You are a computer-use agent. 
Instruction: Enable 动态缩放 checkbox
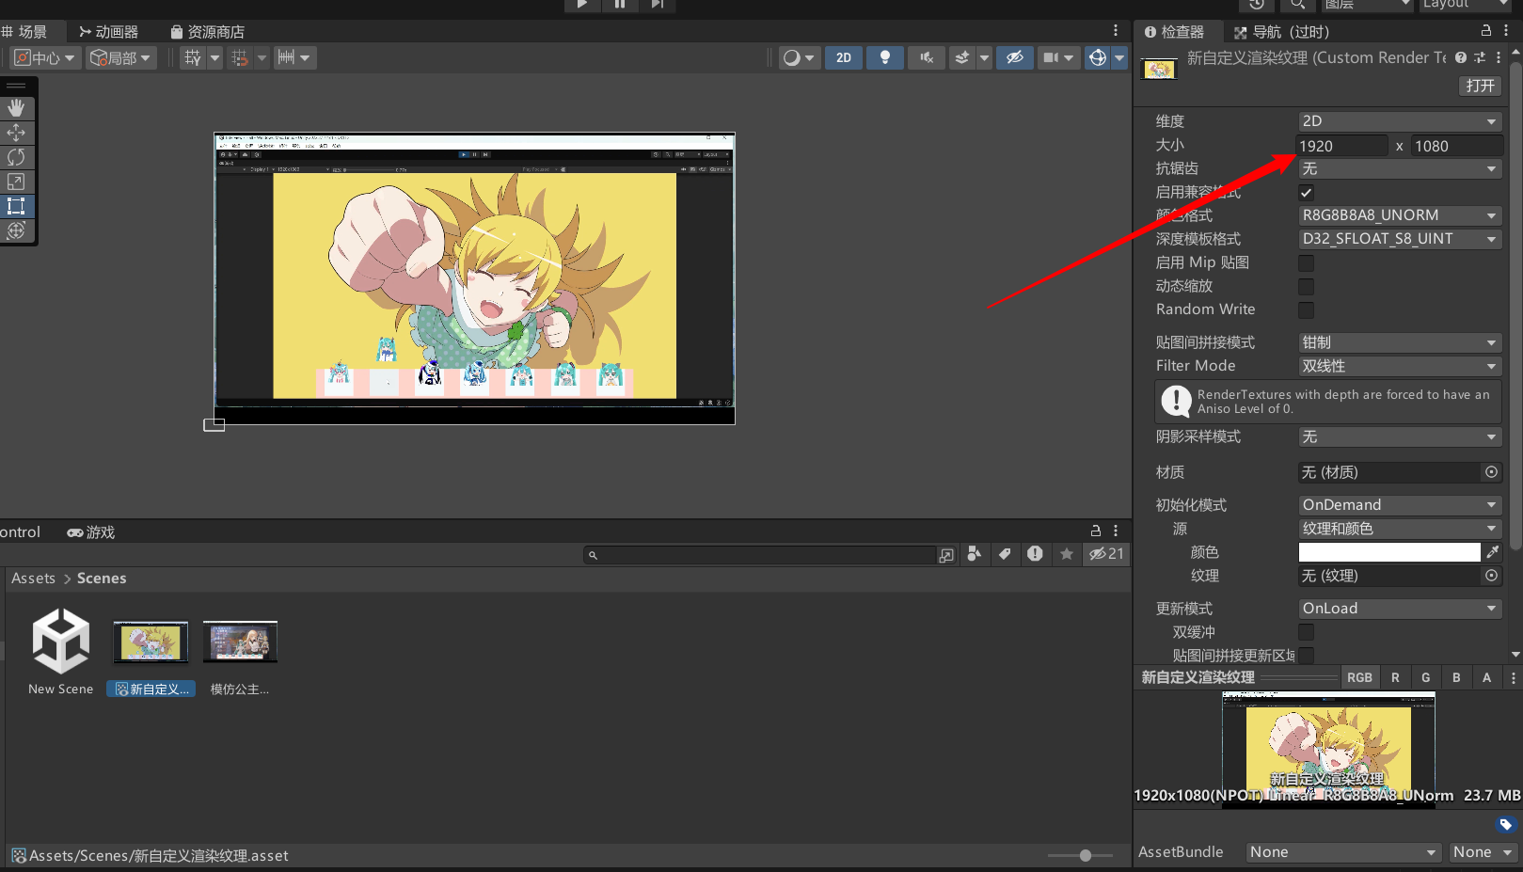tap(1306, 287)
